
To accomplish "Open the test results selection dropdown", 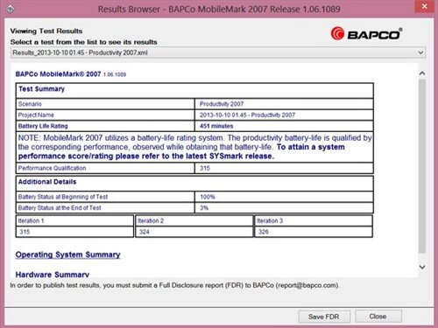I will tap(218, 52).
